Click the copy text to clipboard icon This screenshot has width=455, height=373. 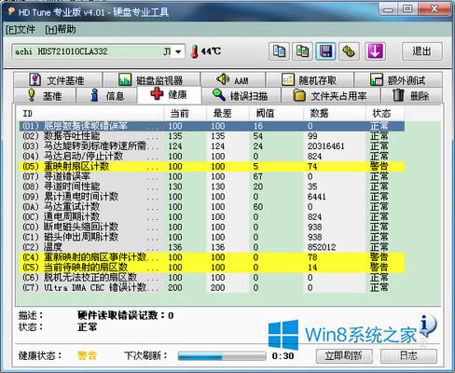tap(279, 51)
